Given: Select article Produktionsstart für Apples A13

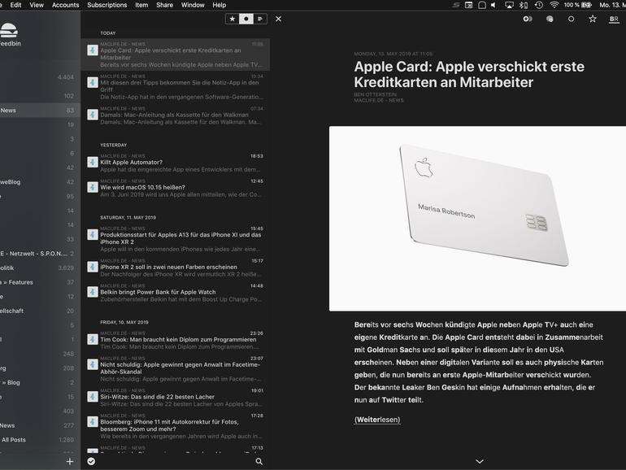Looking at the screenshot, I should [x=176, y=238].
